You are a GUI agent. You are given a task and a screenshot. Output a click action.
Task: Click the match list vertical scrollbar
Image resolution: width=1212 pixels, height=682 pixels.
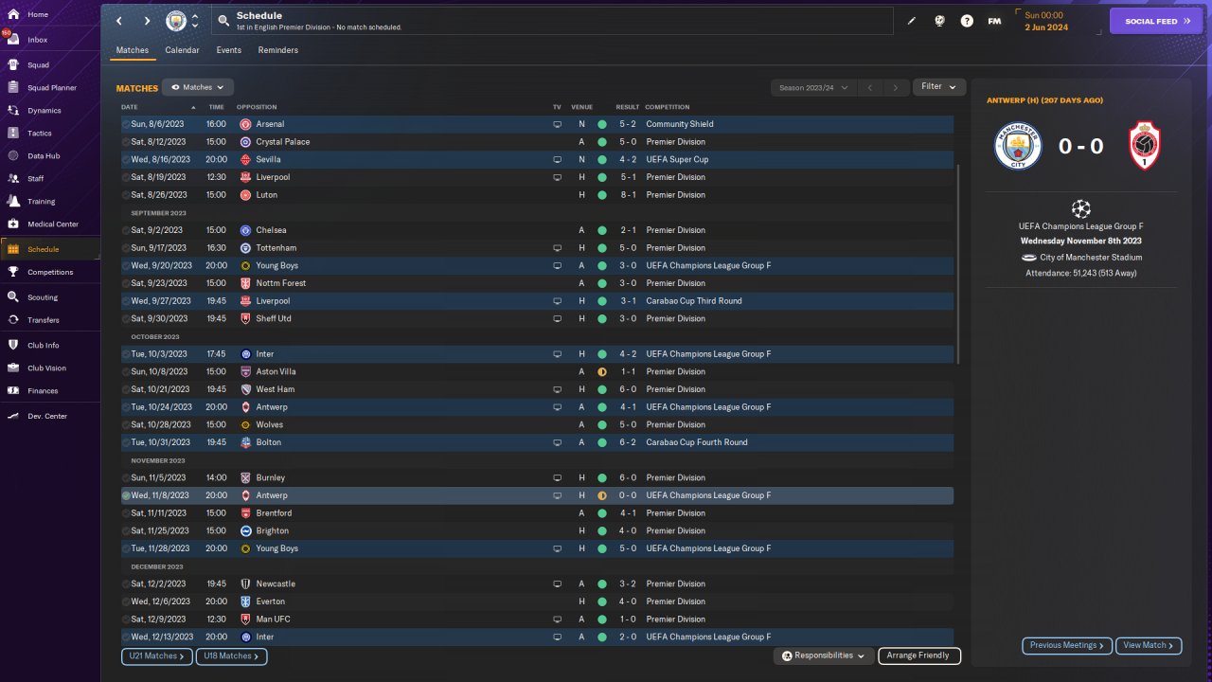(959, 263)
